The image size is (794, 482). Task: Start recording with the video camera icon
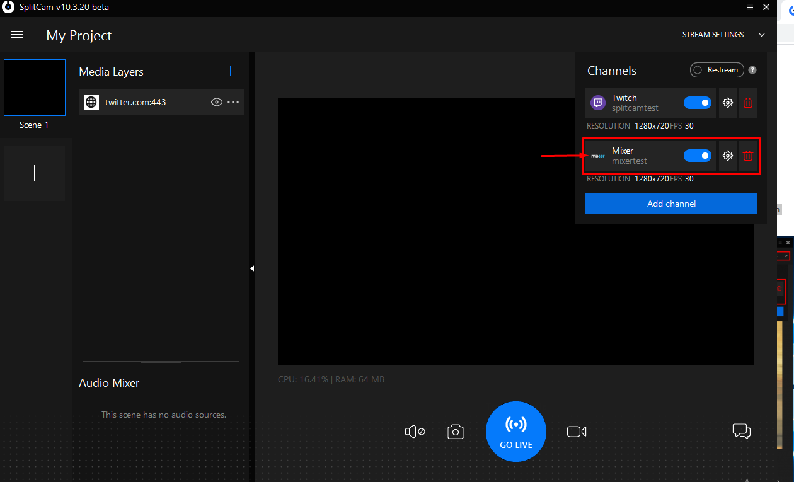[x=576, y=431]
